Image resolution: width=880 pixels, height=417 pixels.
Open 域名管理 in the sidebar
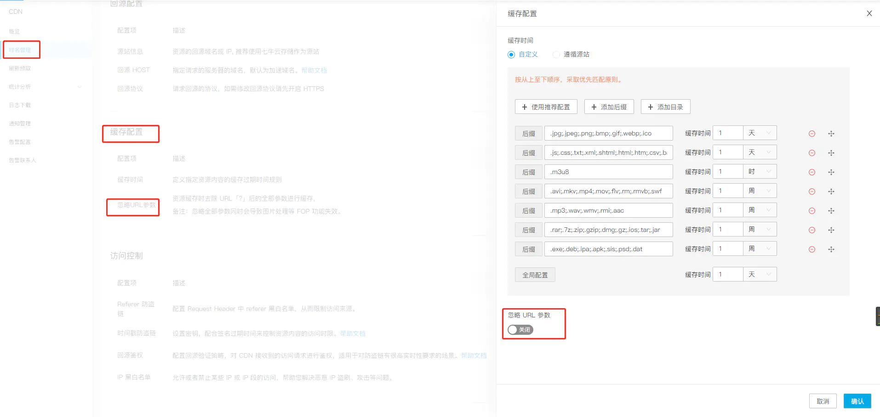20,50
